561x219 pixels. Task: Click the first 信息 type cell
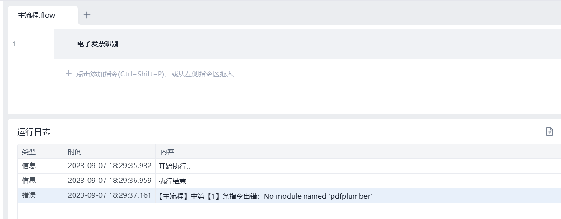(x=29, y=166)
